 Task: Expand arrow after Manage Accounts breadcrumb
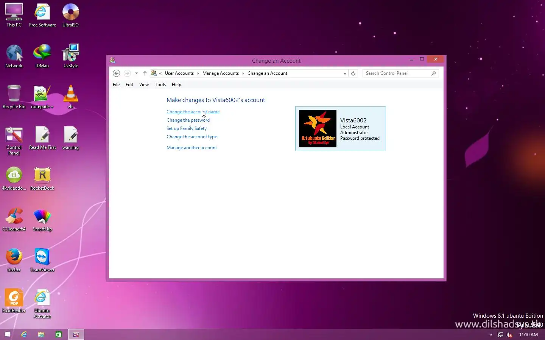point(243,73)
